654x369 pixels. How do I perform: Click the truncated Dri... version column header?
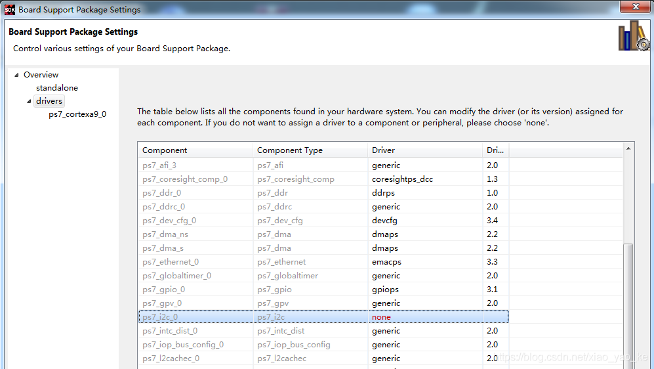click(495, 150)
